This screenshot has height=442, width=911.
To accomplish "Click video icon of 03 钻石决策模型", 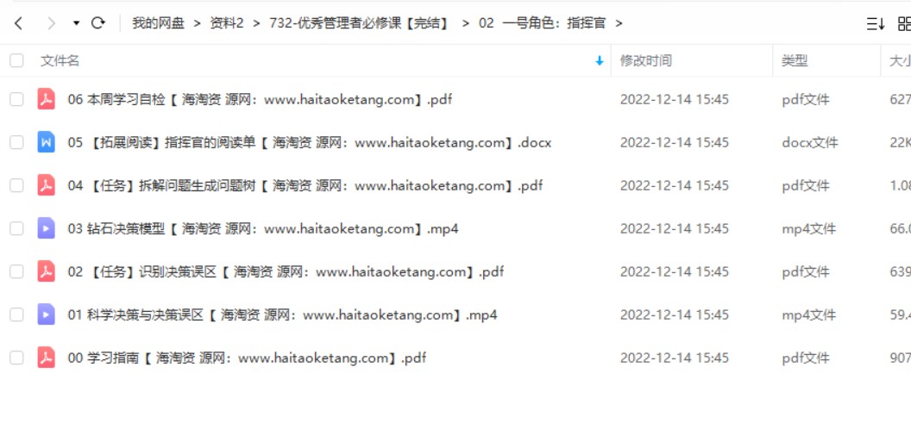I will (x=46, y=228).
